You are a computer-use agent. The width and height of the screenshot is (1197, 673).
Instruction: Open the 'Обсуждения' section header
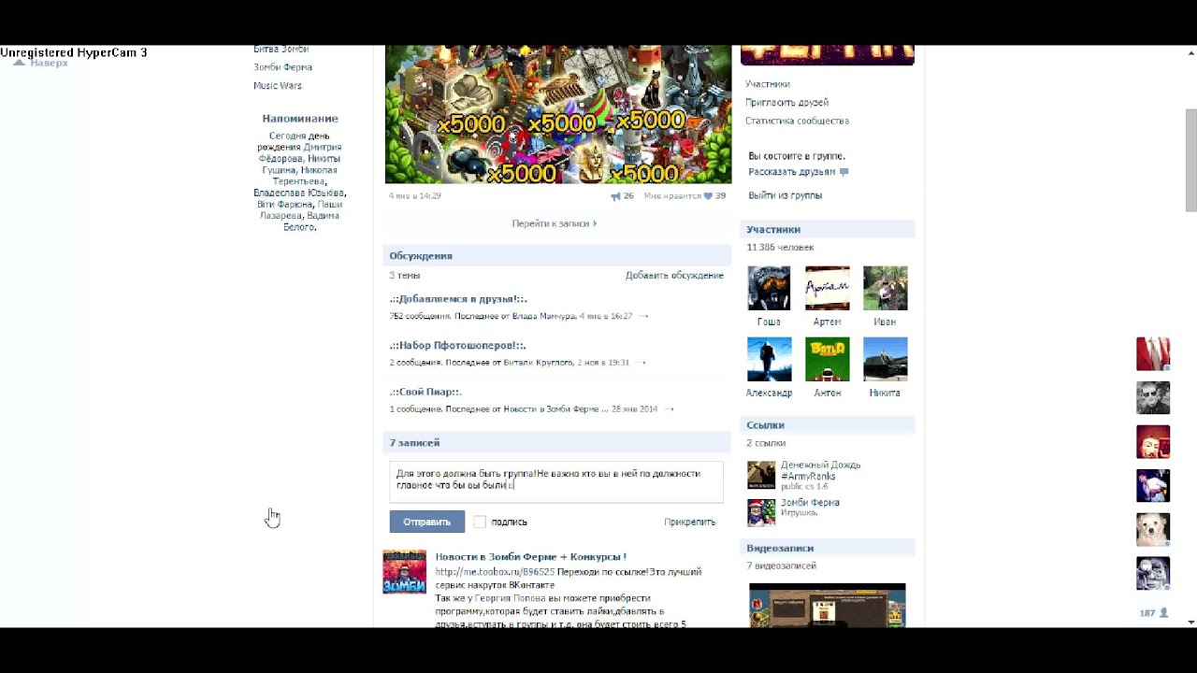coord(556,255)
